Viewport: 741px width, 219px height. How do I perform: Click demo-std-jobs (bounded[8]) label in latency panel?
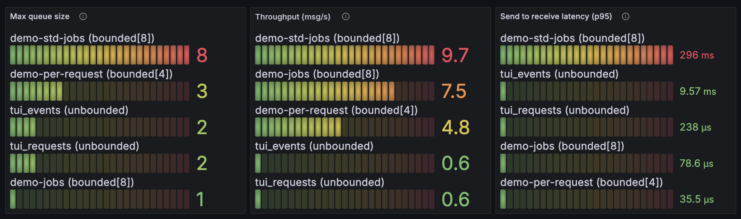point(573,38)
